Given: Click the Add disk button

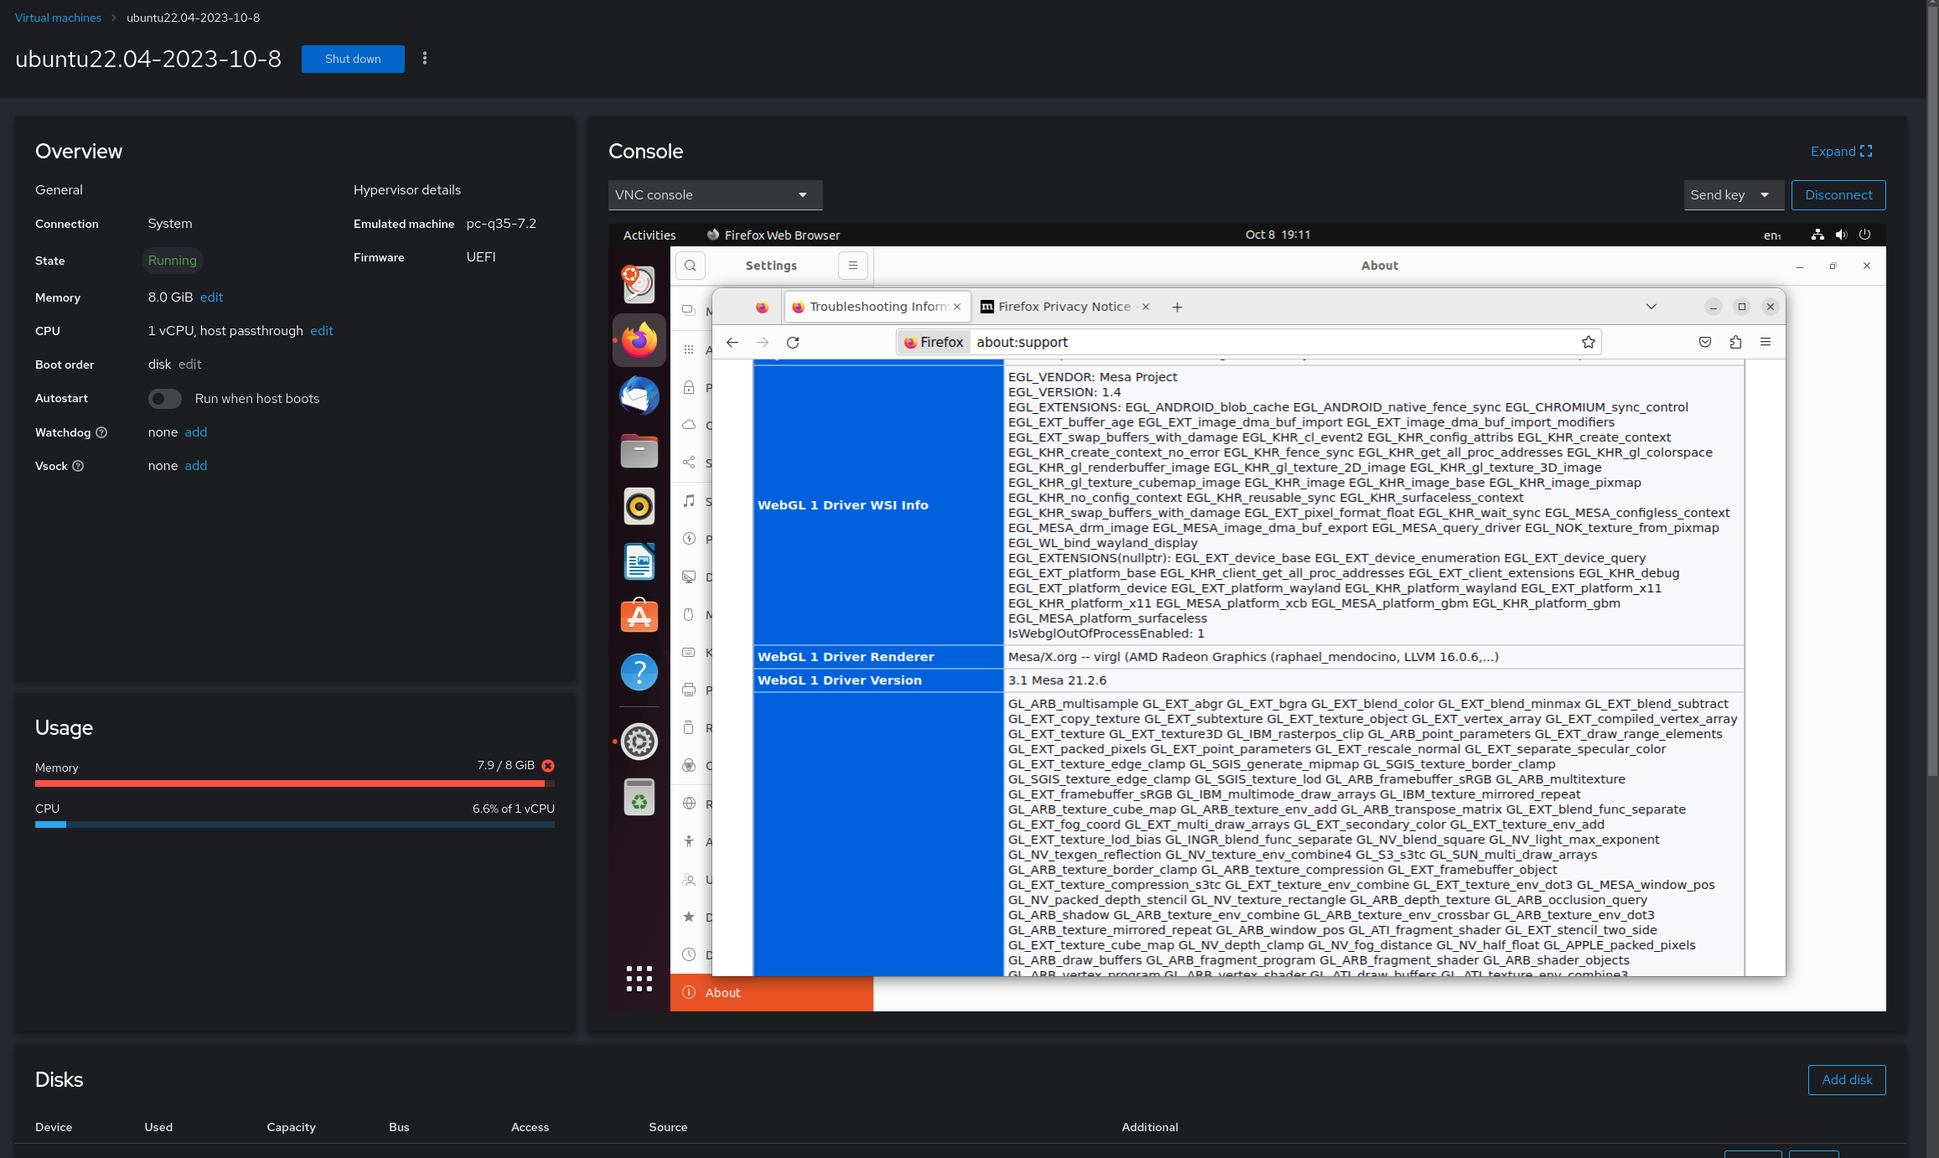Looking at the screenshot, I should (1846, 1079).
